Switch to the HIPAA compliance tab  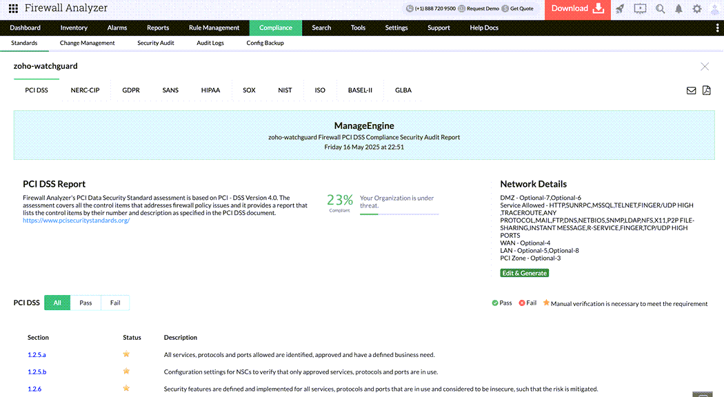click(210, 90)
